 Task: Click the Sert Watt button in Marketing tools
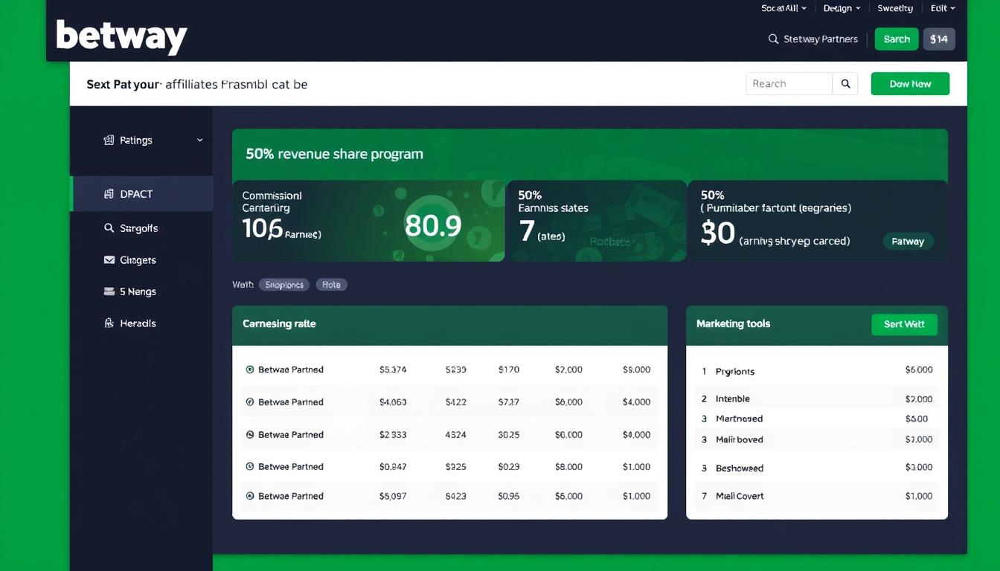(904, 324)
